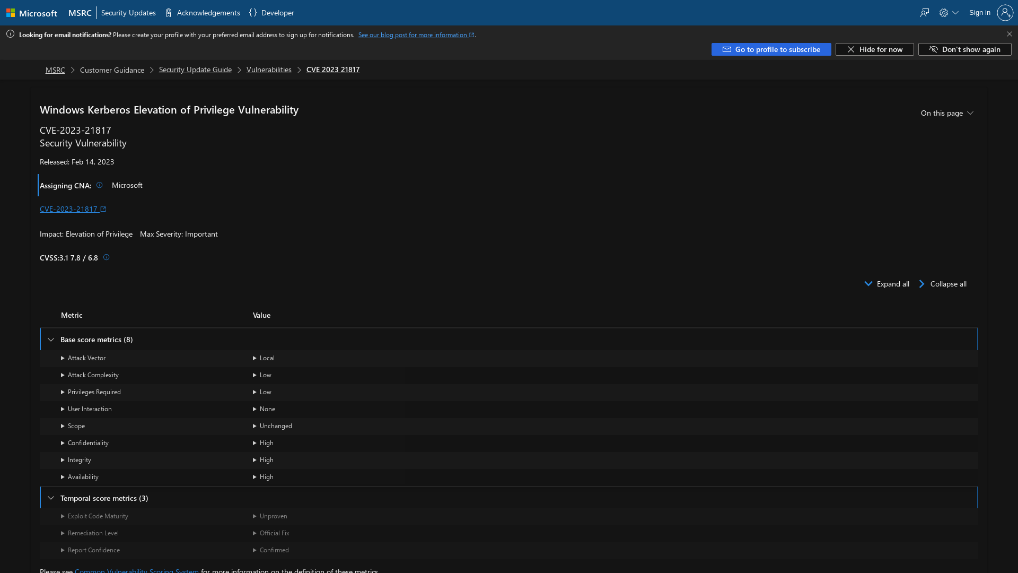Expand the User Interaction metric details
The image size is (1018, 573).
click(x=86, y=409)
